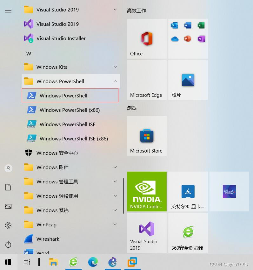Open Windows PowerShell ISE (x86)
Viewport: 253px width, 270px height.
click(71, 139)
